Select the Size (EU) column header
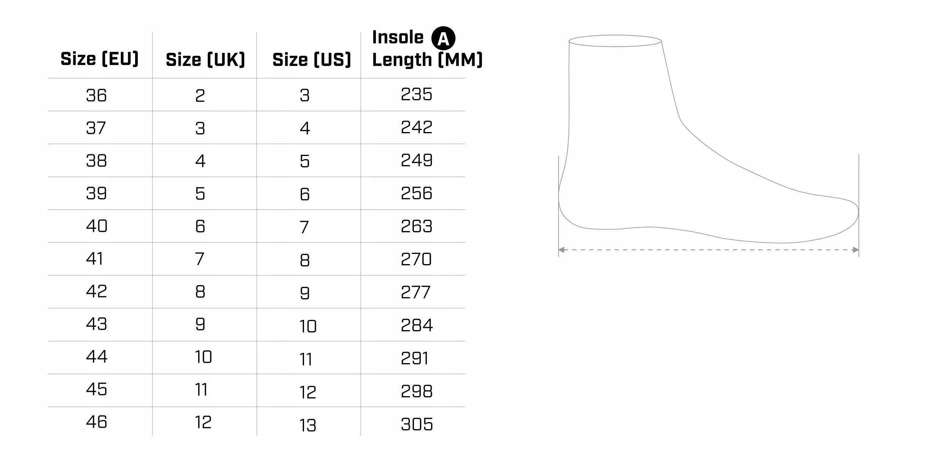The width and height of the screenshot is (940, 453). point(100,59)
